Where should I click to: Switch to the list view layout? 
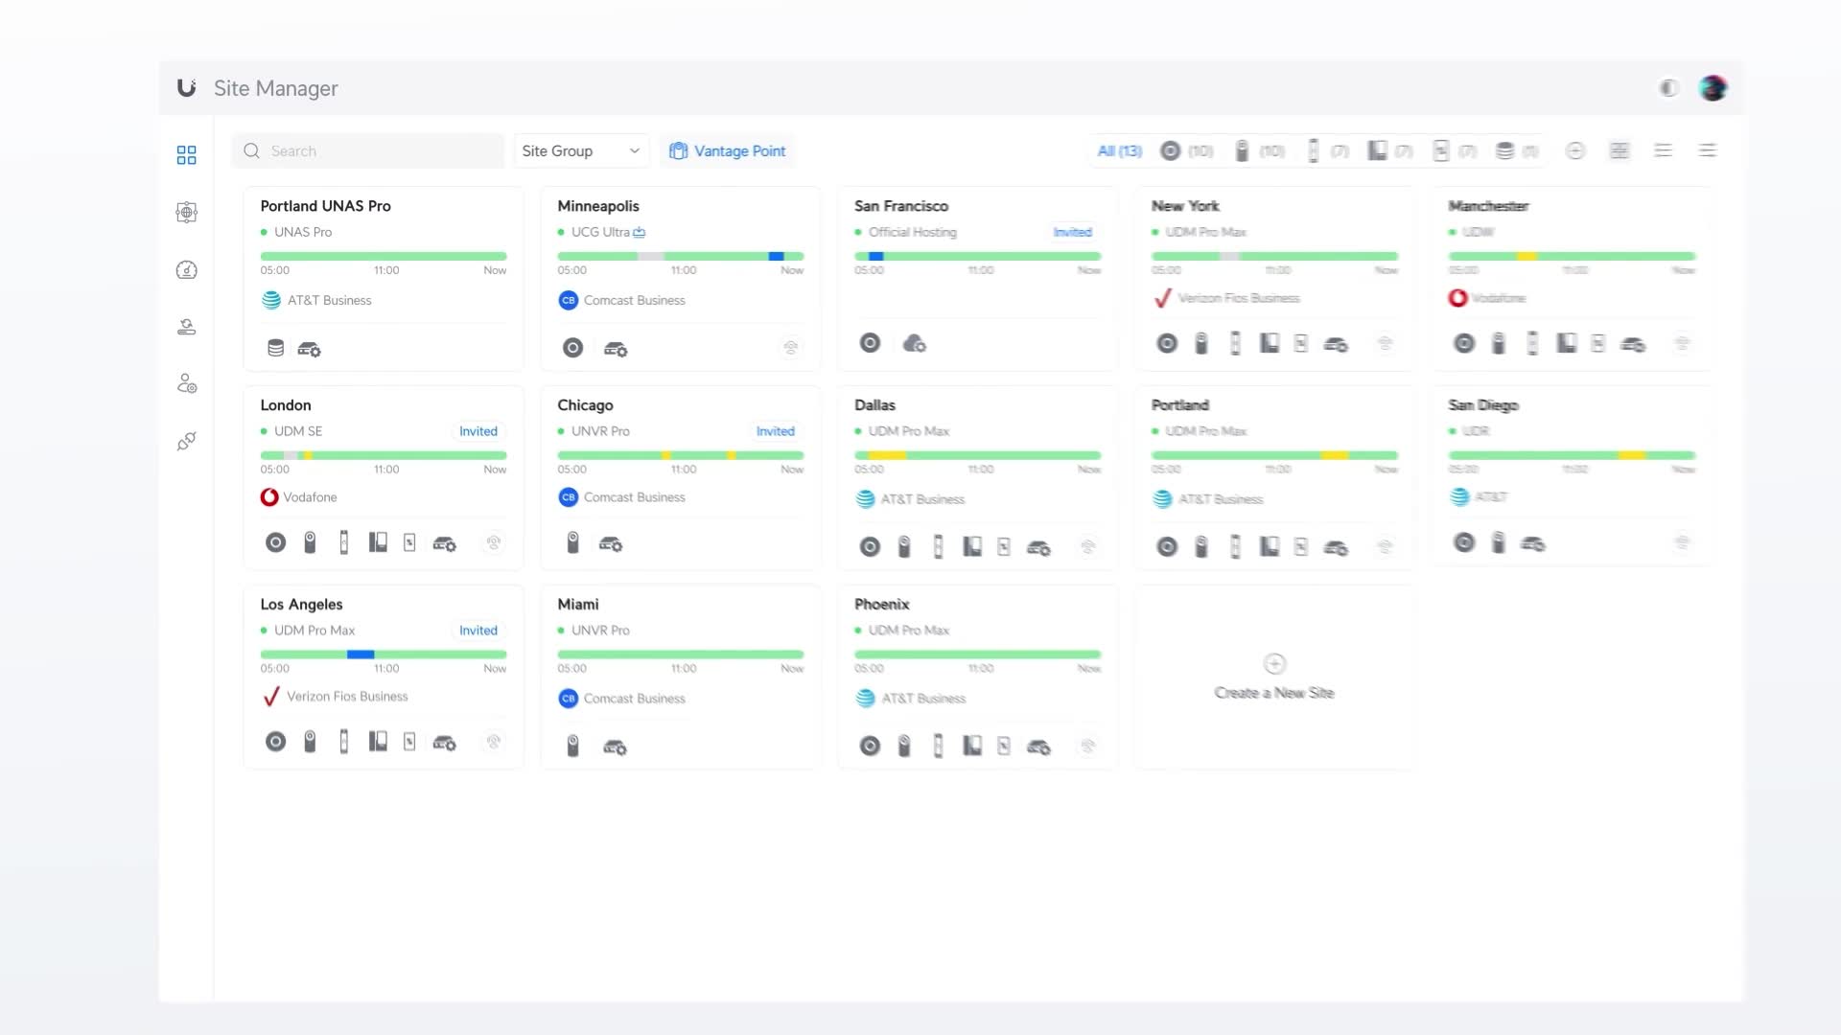tap(1664, 150)
